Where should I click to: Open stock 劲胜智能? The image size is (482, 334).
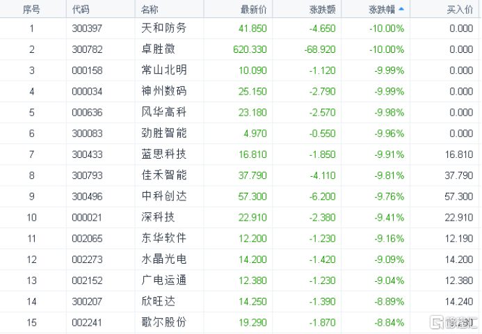pos(164,133)
